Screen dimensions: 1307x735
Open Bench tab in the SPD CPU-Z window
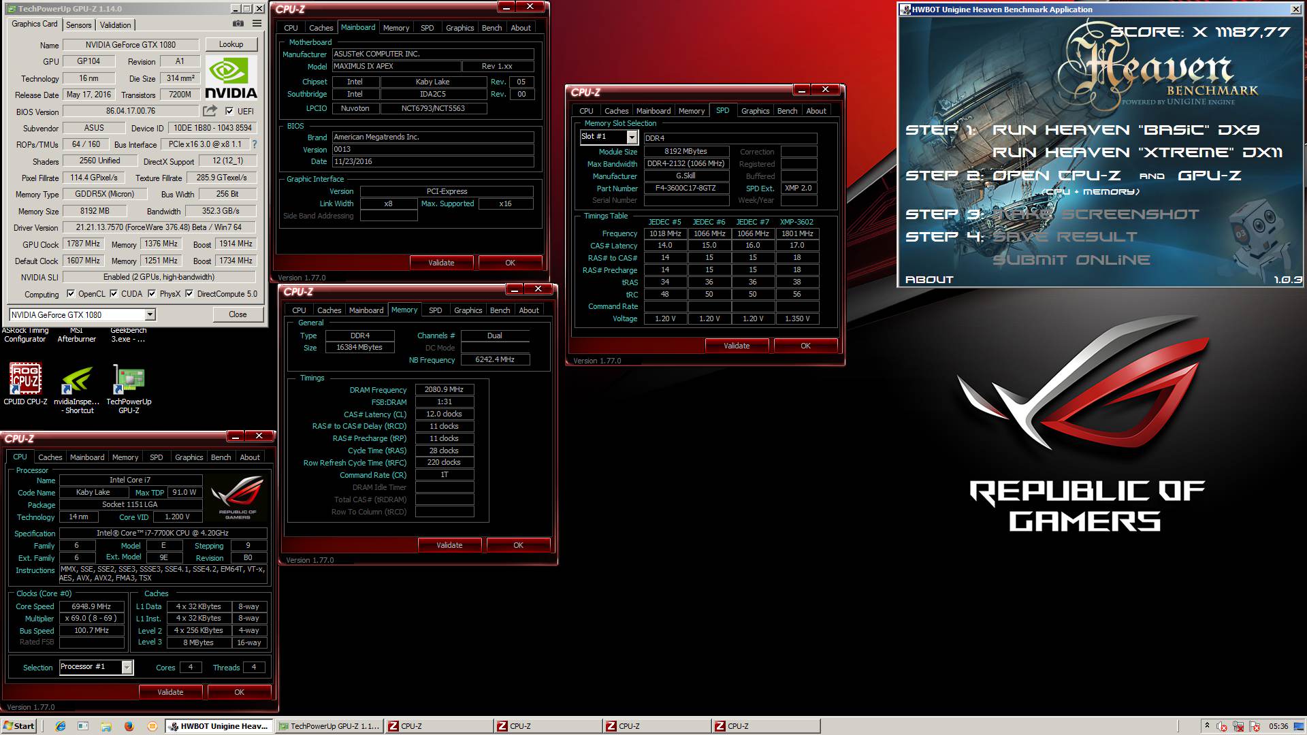tap(787, 111)
